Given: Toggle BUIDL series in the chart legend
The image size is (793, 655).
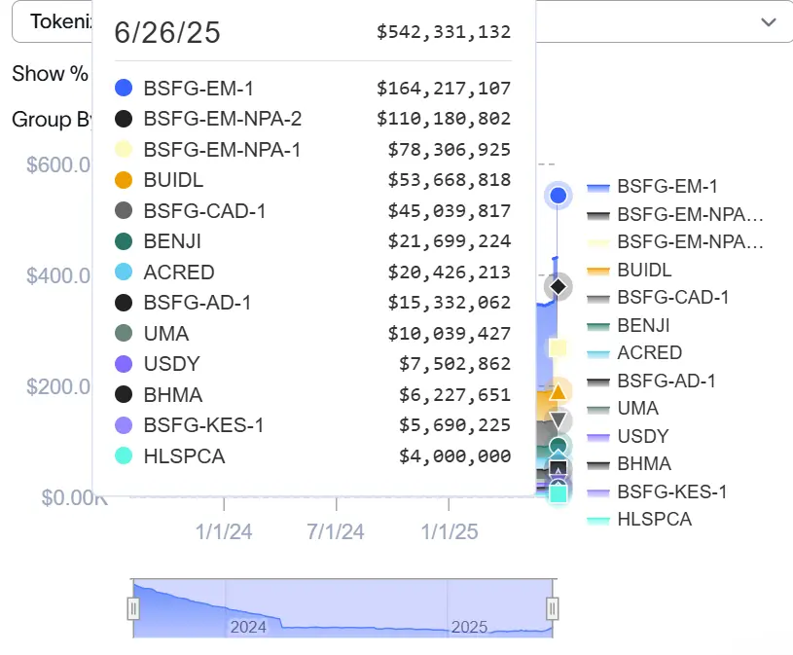Looking at the screenshot, I should (x=644, y=271).
